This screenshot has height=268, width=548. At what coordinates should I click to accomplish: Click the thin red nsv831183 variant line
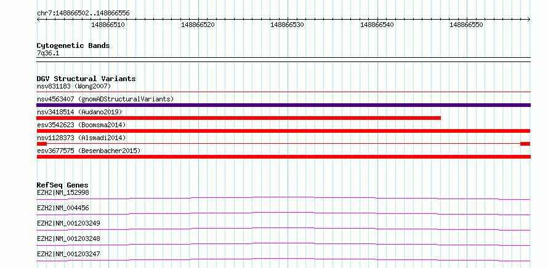(283, 92)
